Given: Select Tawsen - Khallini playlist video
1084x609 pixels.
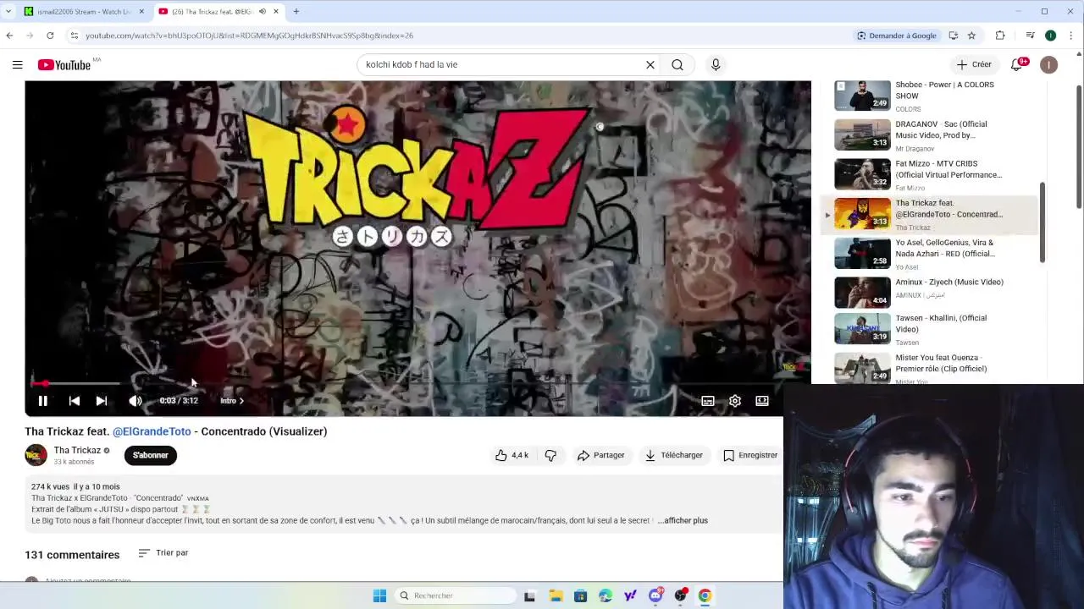Looking at the screenshot, I should 927,329.
